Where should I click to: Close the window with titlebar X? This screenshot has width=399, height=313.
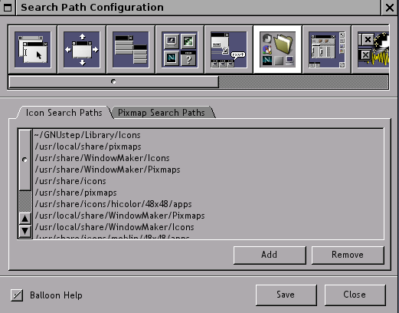coord(390,8)
